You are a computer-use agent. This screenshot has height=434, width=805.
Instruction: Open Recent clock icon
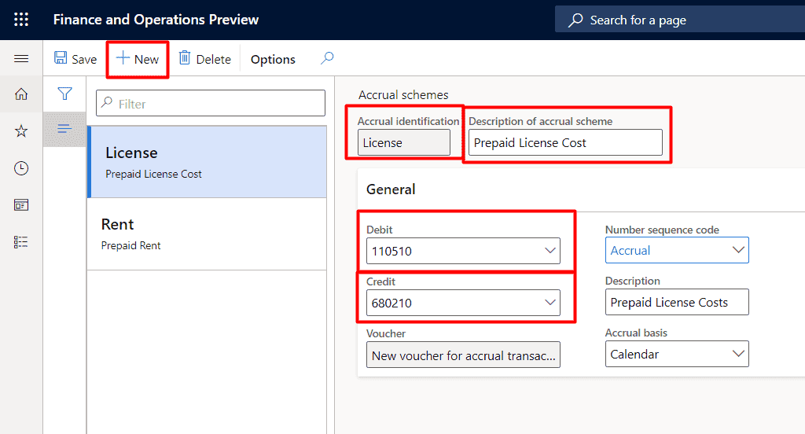tap(21, 168)
